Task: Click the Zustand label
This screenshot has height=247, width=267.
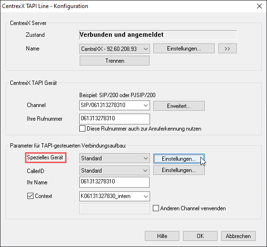Action: (35, 35)
